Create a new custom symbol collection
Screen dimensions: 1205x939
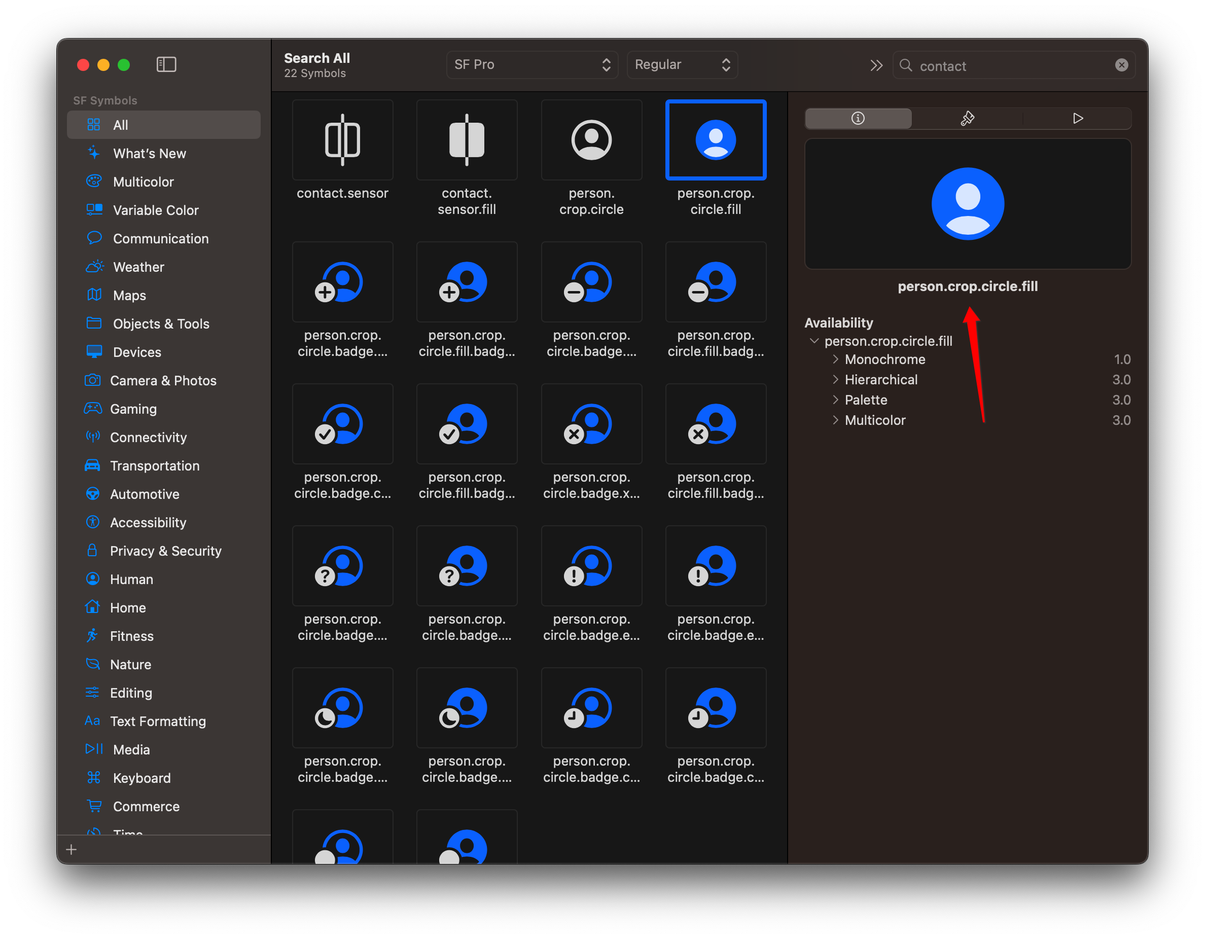tap(70, 849)
